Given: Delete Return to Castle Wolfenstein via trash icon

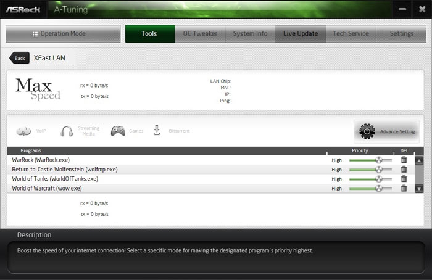Looking at the screenshot, I should point(404,170).
